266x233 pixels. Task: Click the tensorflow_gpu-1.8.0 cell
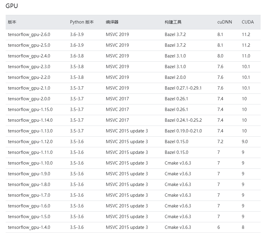click(x=29, y=184)
